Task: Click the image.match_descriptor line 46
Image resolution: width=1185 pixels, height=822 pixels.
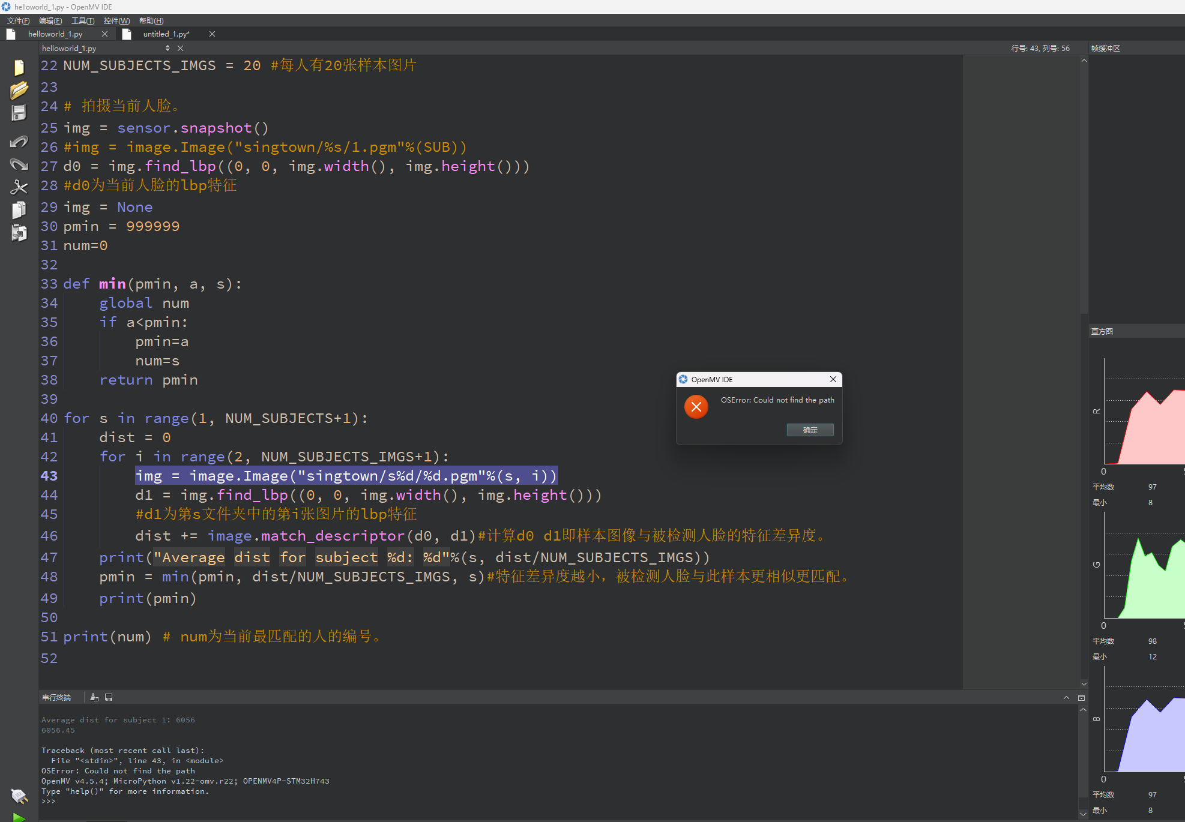Action: (480, 536)
